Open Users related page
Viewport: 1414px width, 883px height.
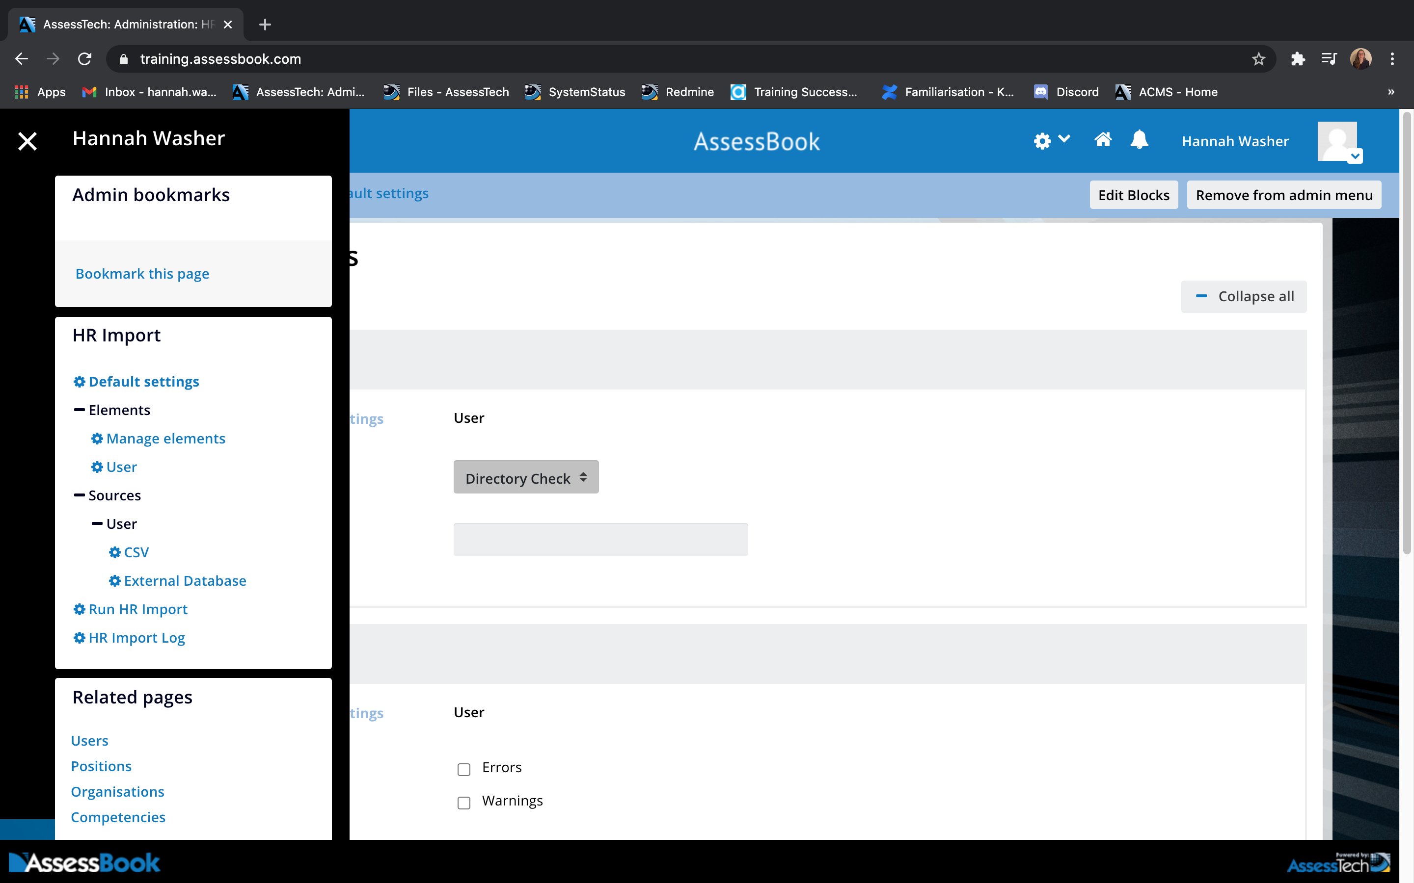(89, 741)
